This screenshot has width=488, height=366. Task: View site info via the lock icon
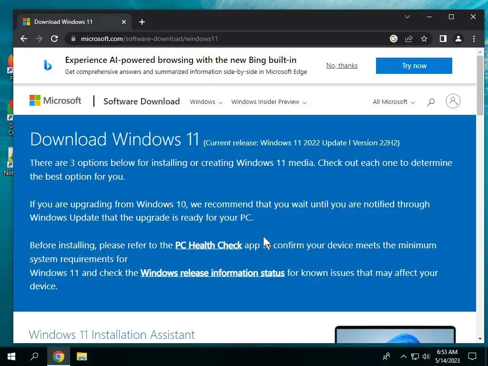[73, 39]
